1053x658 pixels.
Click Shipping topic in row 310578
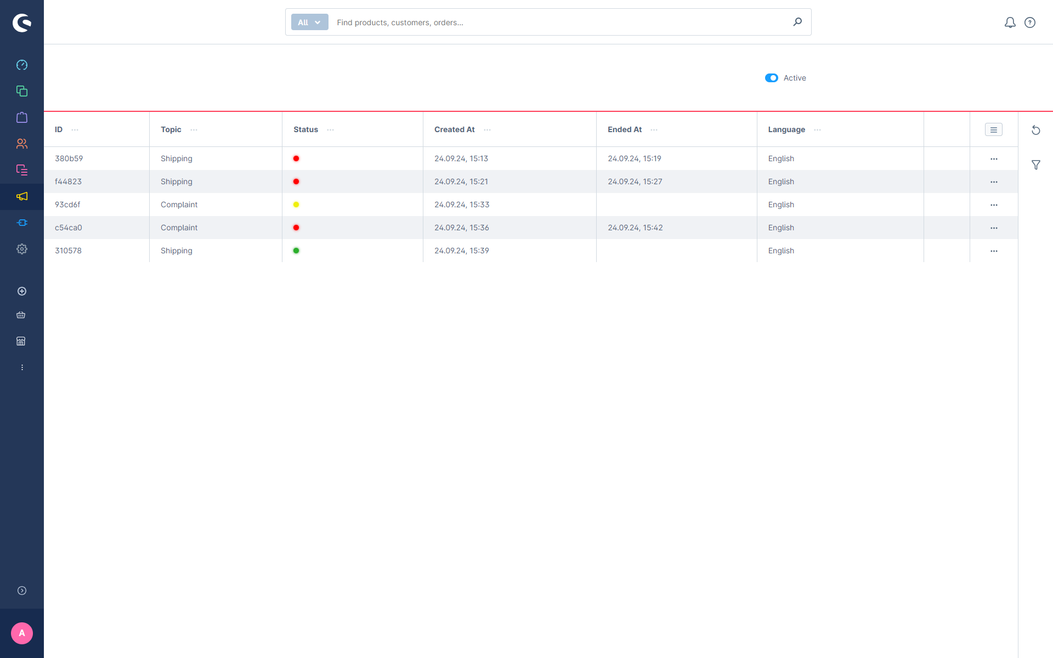pos(177,251)
